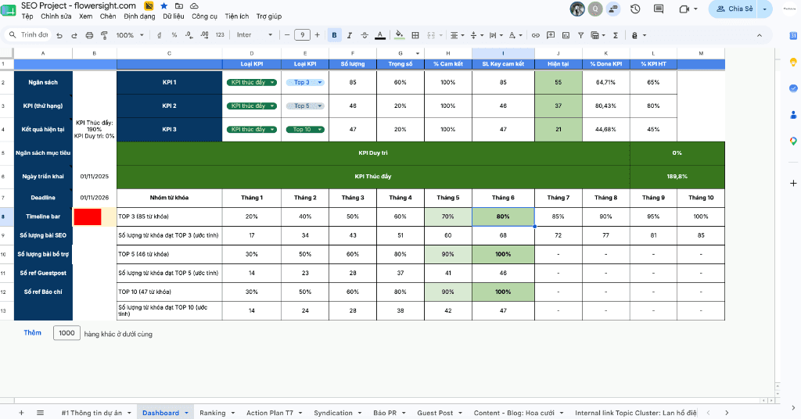Collapse the toolbar menus with chevron
This screenshot has width=801, height=419.
[x=759, y=35]
